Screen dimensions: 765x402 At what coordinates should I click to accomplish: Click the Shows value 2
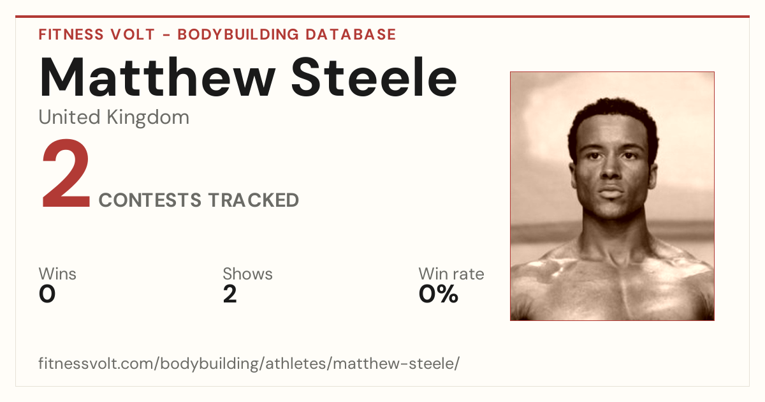pyautogui.click(x=230, y=295)
